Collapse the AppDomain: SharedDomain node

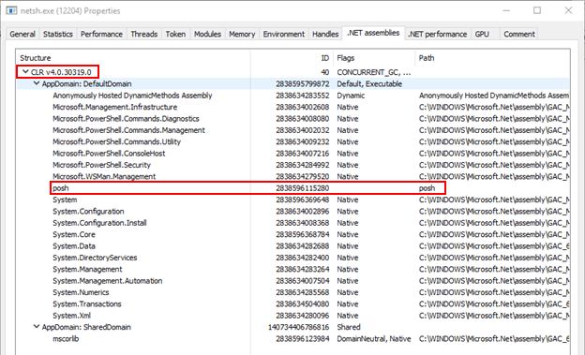[37, 327]
